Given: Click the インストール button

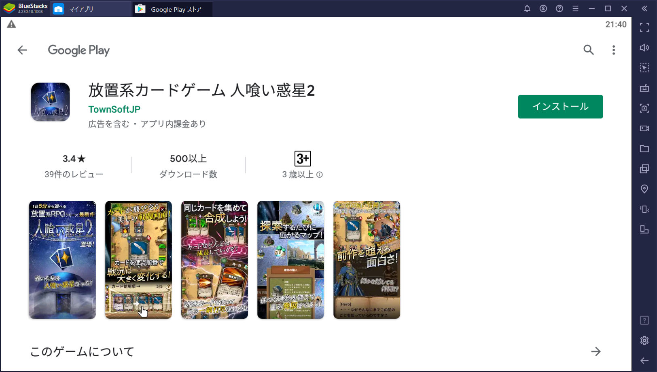Looking at the screenshot, I should (x=560, y=107).
